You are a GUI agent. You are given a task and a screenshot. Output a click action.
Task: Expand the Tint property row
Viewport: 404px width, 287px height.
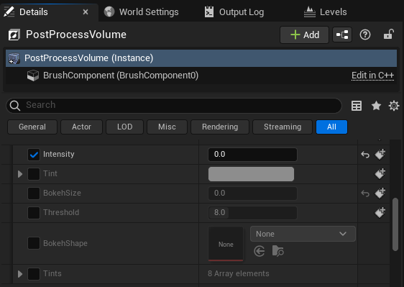(x=20, y=174)
